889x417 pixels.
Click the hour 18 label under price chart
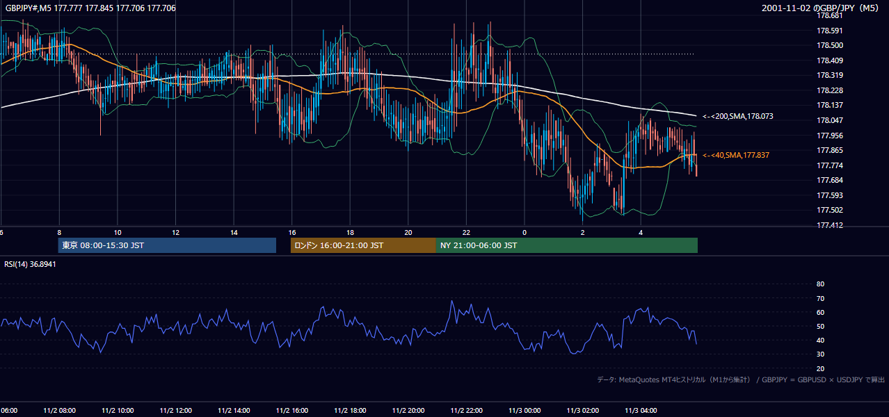click(351, 232)
